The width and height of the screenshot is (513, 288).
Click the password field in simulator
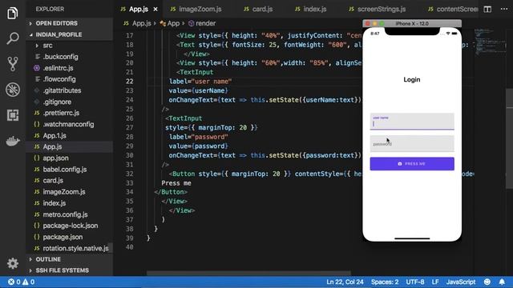coord(412,144)
